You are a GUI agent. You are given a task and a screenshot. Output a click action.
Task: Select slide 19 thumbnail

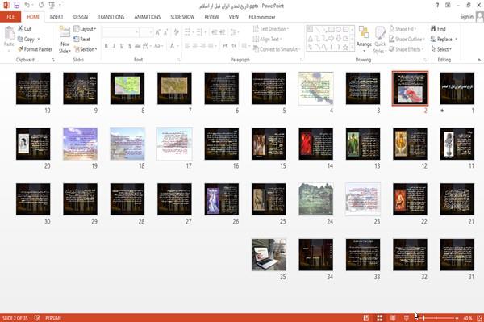point(80,144)
